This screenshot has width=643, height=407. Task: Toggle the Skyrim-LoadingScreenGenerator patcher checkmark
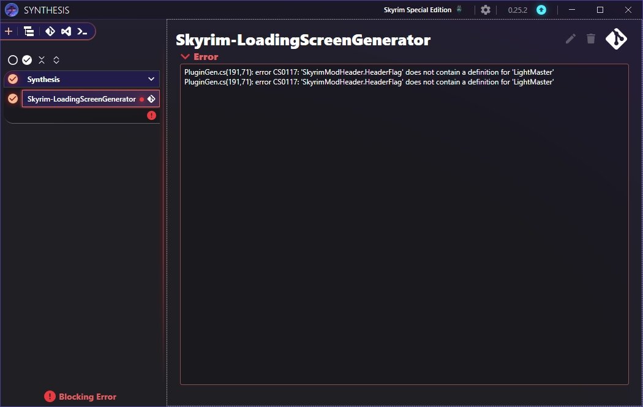click(13, 98)
